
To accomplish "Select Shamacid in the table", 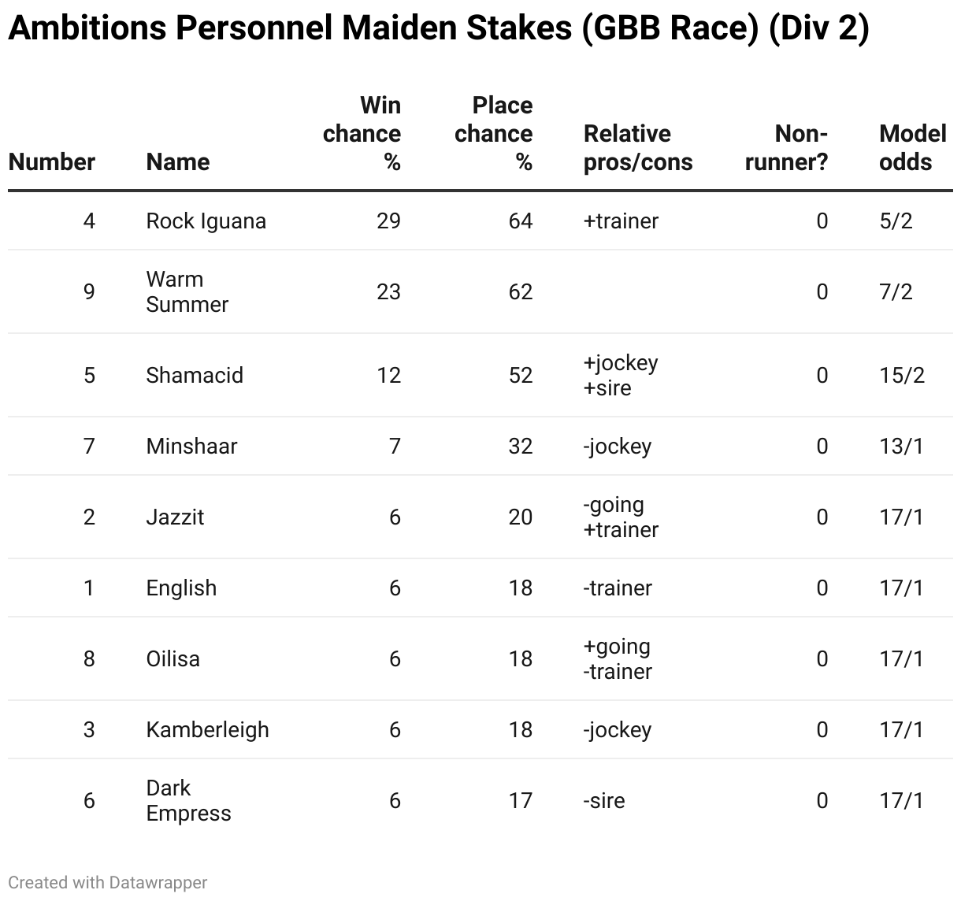I will point(195,375).
